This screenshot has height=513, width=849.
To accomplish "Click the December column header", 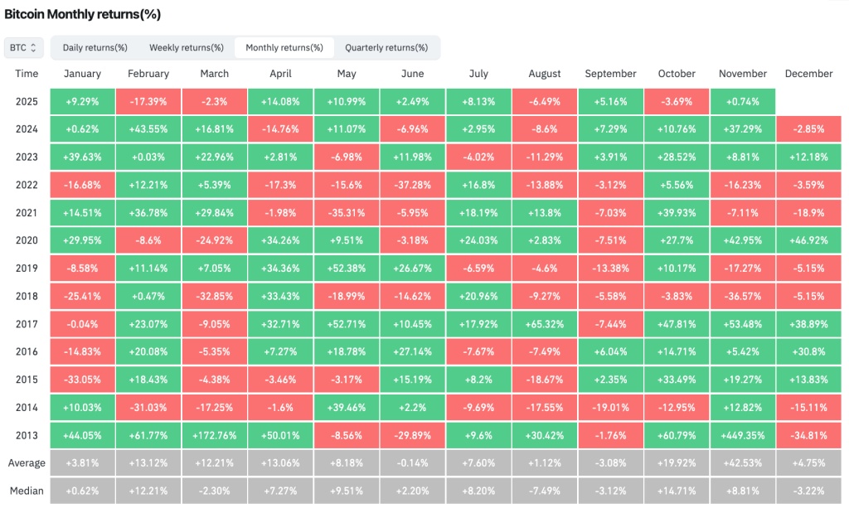I will (808, 74).
